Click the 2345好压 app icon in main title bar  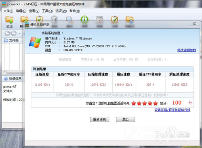point(4,4)
